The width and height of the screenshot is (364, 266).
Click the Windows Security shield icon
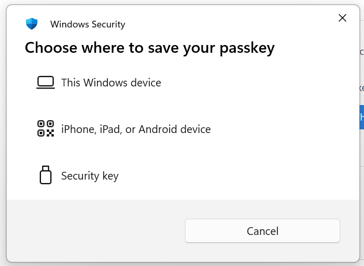click(32, 24)
